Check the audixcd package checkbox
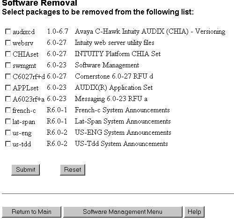 8,31
